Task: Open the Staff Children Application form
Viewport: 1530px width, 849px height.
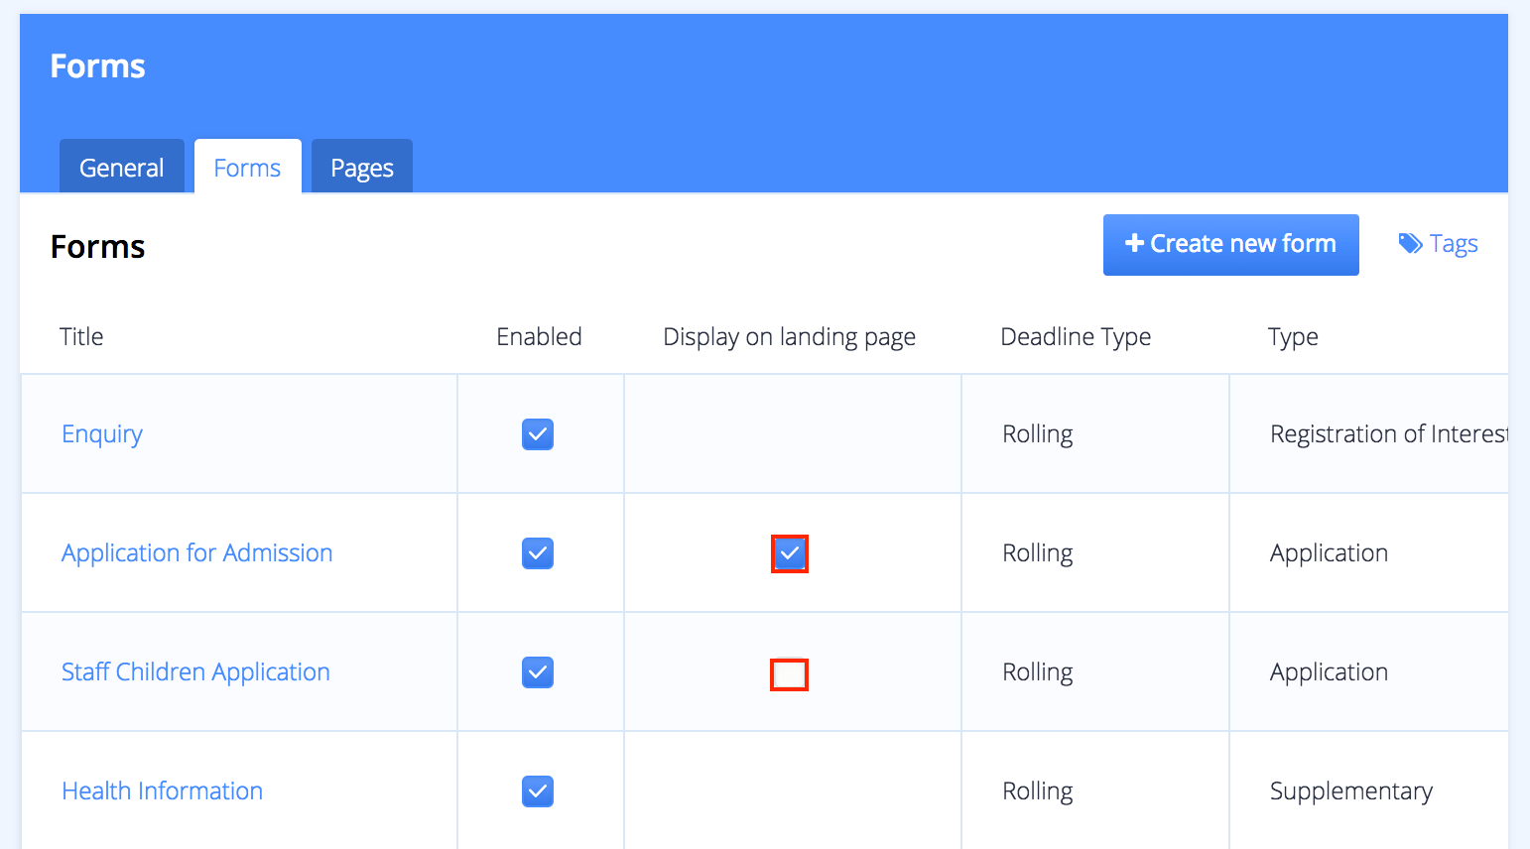Action: [x=195, y=672]
